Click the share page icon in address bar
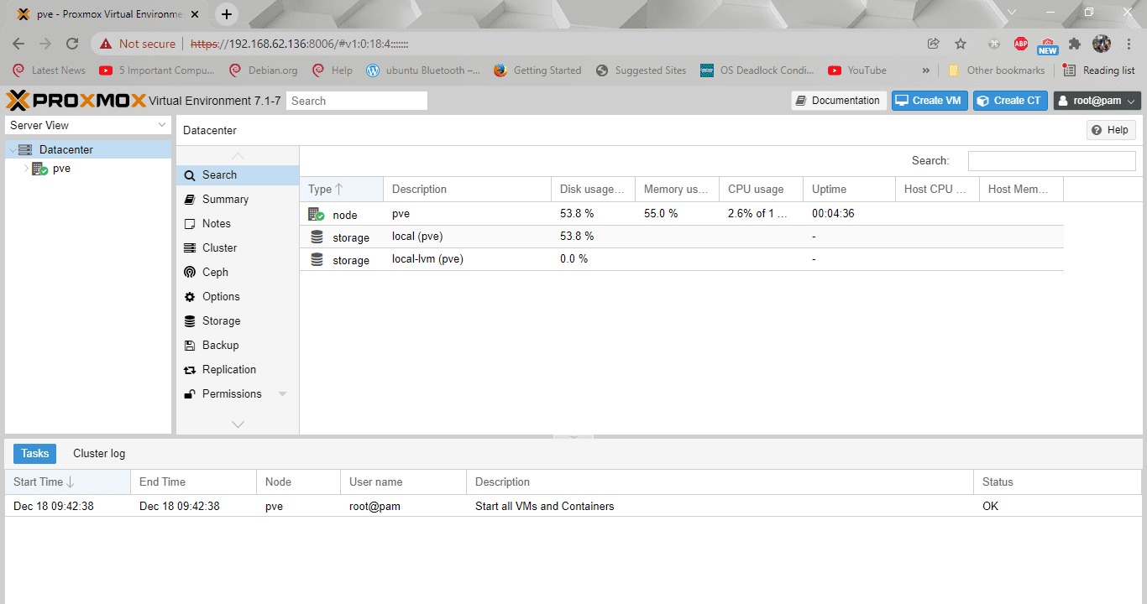This screenshot has width=1147, height=604. (x=933, y=44)
